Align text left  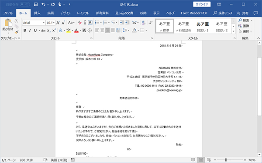[97, 31]
